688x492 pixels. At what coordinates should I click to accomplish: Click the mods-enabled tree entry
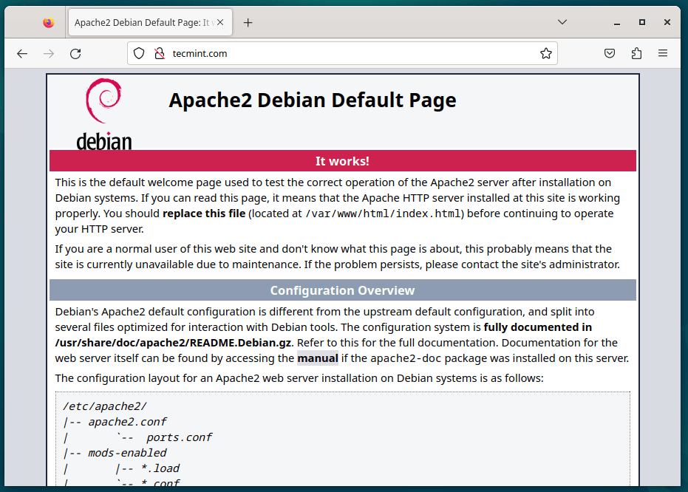pyautogui.click(x=127, y=453)
